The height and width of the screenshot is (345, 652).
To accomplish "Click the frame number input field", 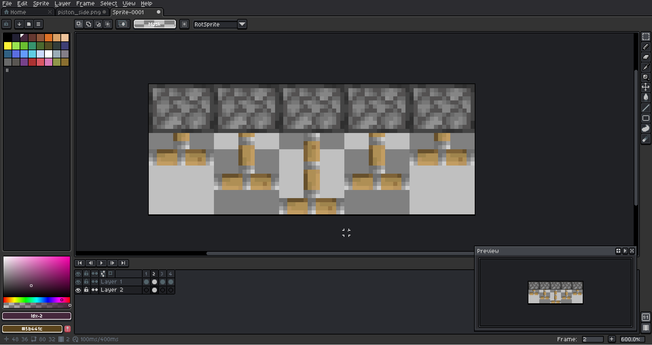I will pyautogui.click(x=593, y=339).
